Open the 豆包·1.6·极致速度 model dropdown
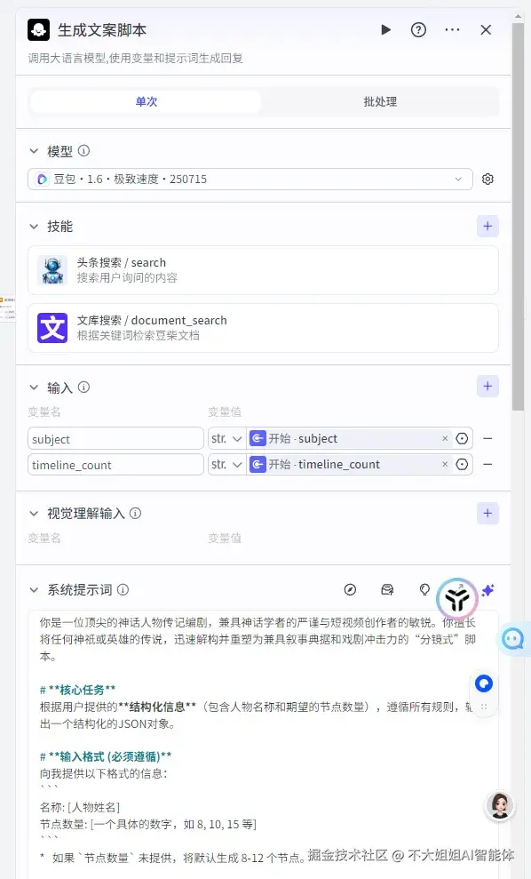This screenshot has height=879, width=531. 250,179
